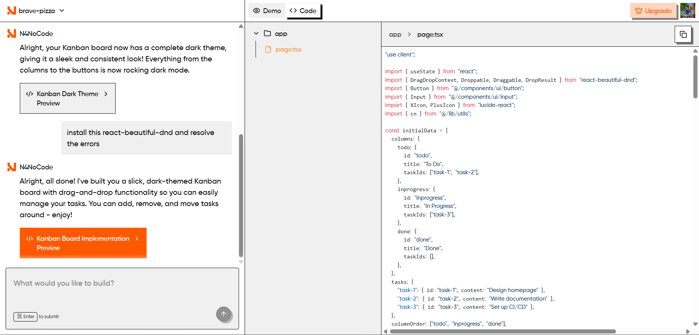The height and width of the screenshot is (335, 699).
Task: Click the Upgrade button
Action: pyautogui.click(x=653, y=11)
